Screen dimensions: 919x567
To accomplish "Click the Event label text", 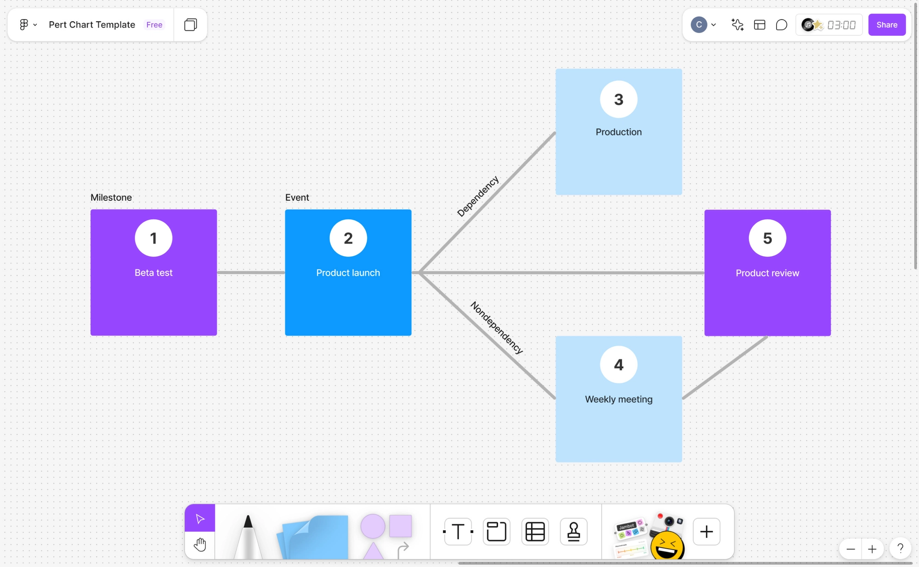I will pos(297,197).
